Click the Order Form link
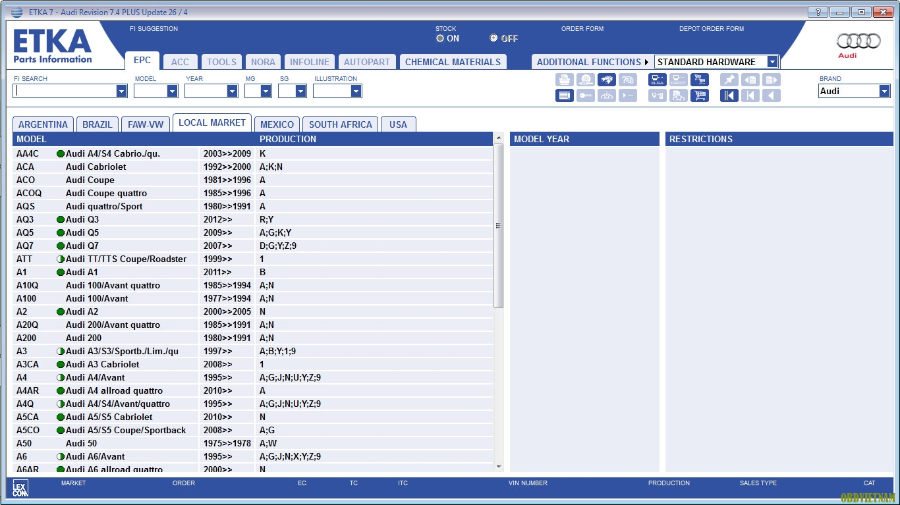The image size is (900, 505). tap(582, 29)
